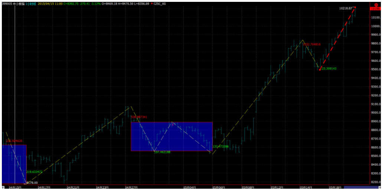Click the 04月15日 date on time axis

pos(14,188)
